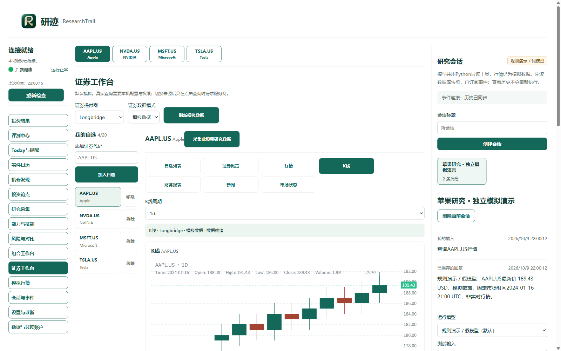Remove TSLA.US from the watchlist
Viewport: 561px width, 351px height.
tap(130, 263)
